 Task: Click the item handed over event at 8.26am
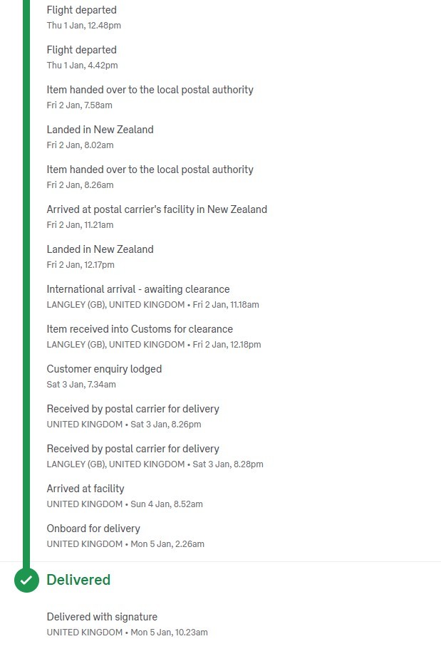pos(150,170)
